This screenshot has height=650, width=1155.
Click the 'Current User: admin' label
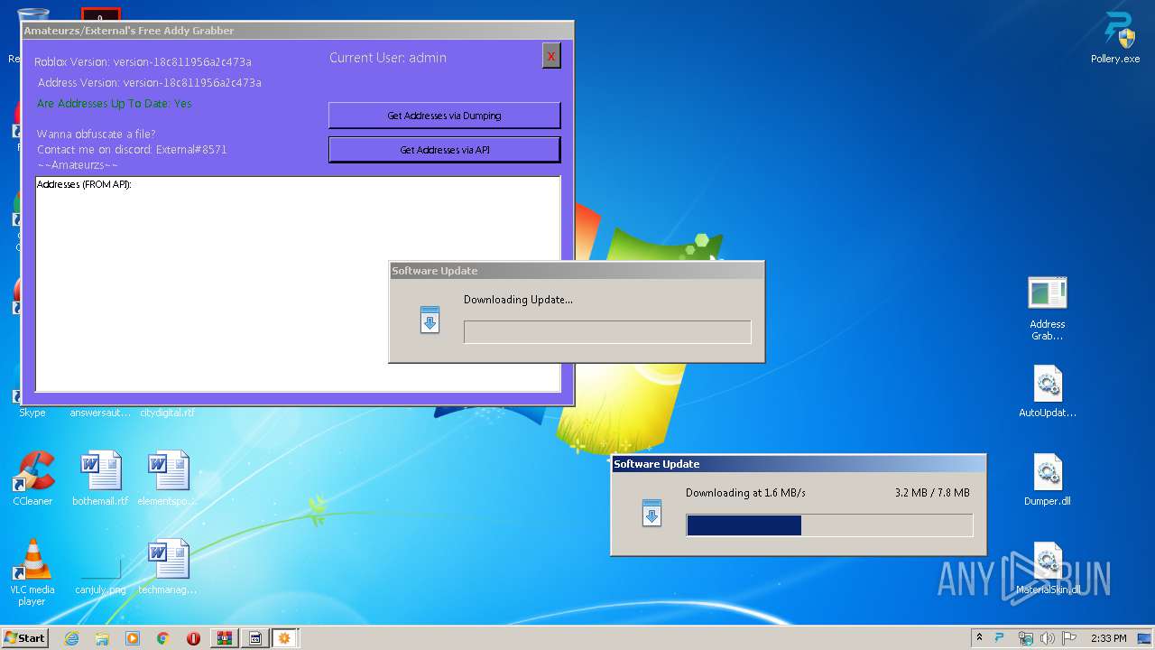388,58
